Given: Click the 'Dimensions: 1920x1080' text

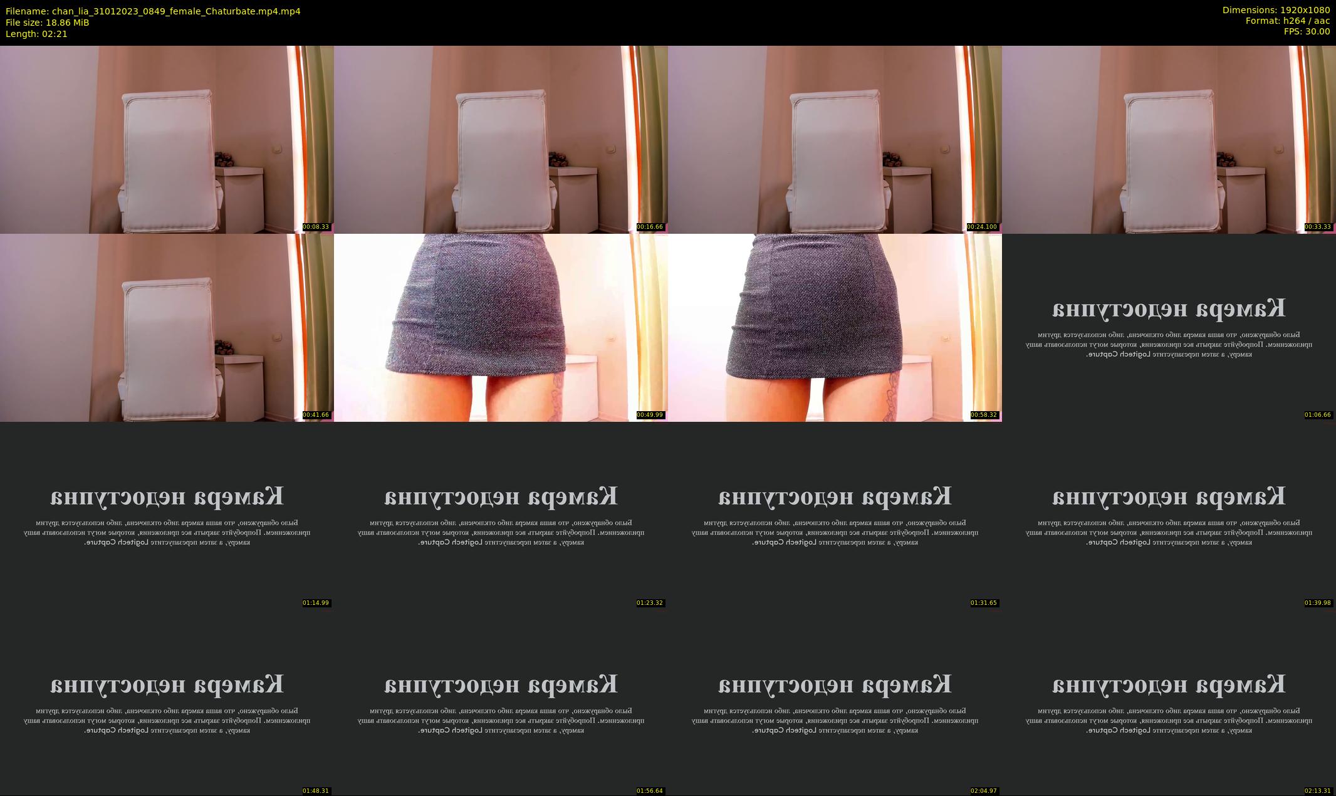Looking at the screenshot, I should pos(1276,11).
